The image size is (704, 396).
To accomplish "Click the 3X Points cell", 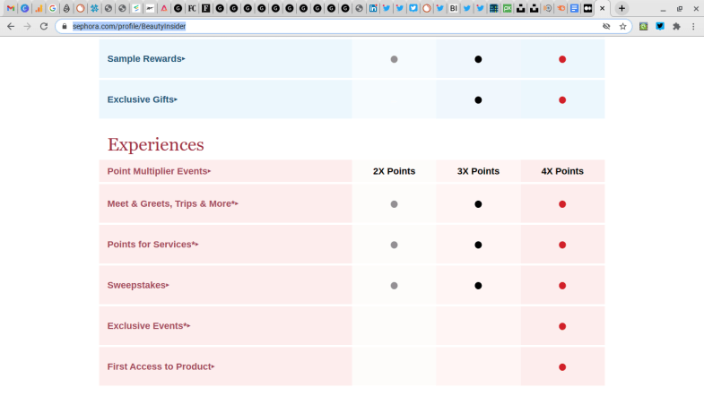I will pyautogui.click(x=478, y=171).
